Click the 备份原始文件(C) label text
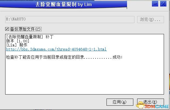This screenshot has height=110, width=170. click(26, 29)
